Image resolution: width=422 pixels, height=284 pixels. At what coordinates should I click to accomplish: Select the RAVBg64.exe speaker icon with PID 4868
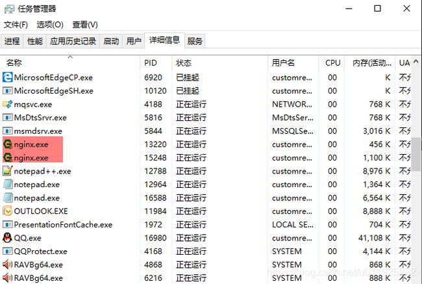pyautogui.click(x=7, y=265)
